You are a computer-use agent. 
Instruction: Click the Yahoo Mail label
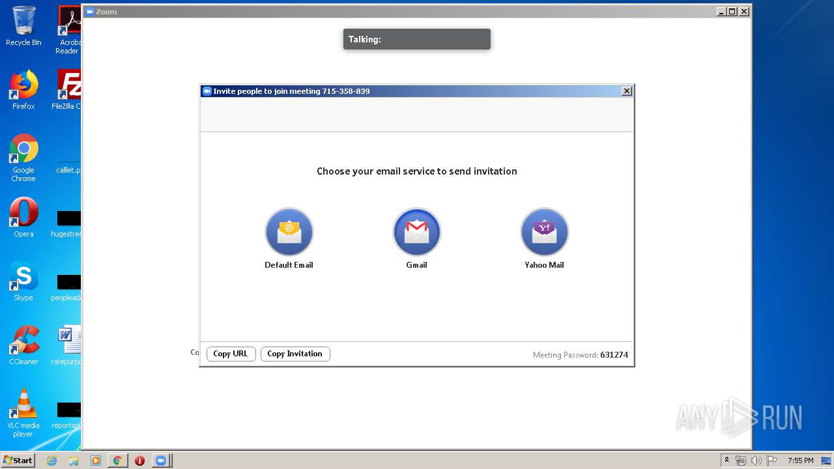545,265
